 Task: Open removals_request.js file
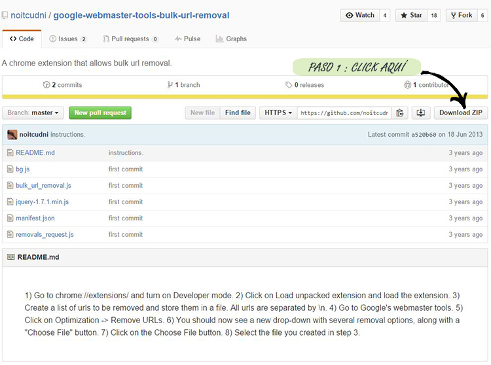(x=45, y=234)
